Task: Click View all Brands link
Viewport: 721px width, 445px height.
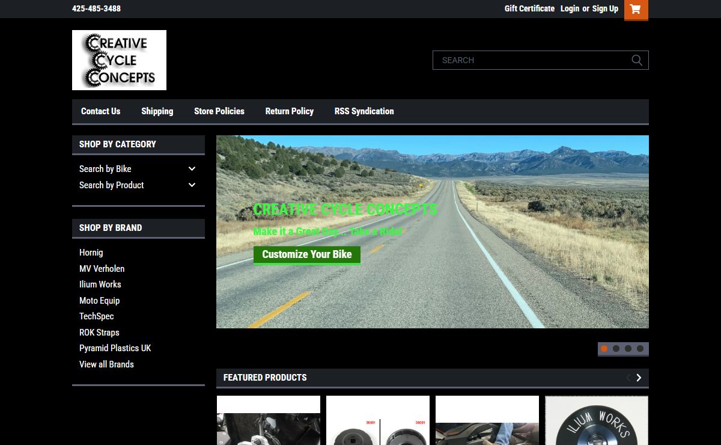Action: coord(106,364)
